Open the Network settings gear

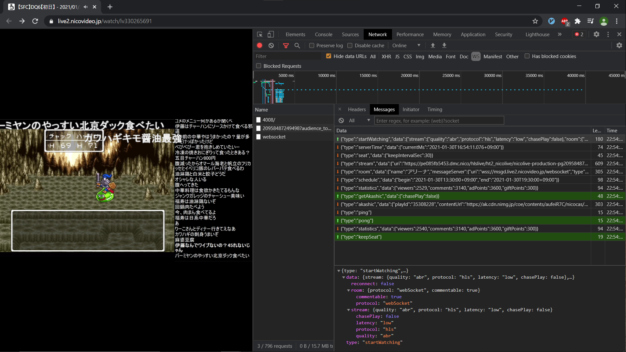[x=619, y=46]
